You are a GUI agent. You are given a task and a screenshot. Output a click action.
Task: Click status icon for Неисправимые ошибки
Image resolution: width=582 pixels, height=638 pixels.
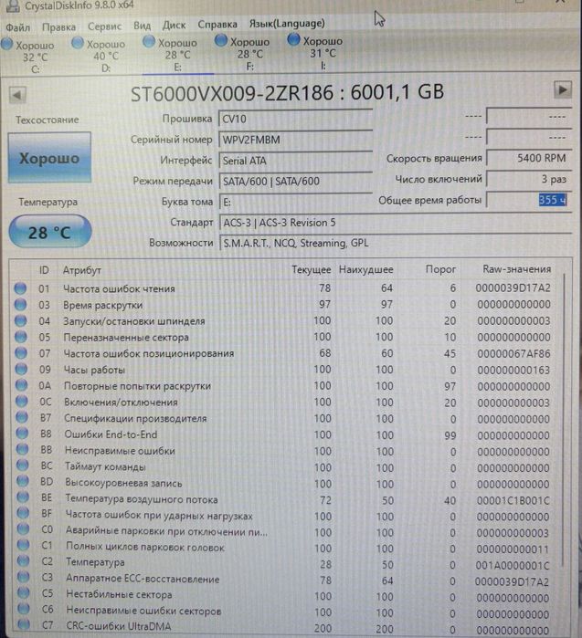[x=22, y=450]
